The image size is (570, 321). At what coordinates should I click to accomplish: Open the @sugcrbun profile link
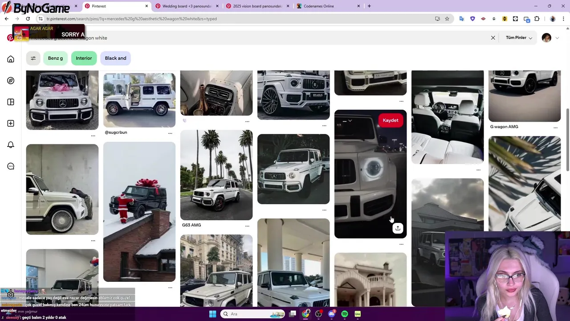pyautogui.click(x=116, y=132)
